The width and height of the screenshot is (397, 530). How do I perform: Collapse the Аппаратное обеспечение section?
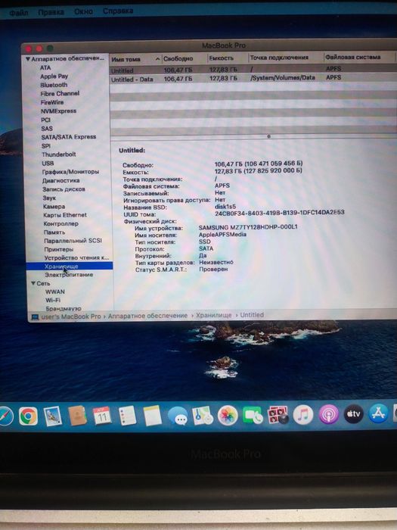click(x=28, y=59)
